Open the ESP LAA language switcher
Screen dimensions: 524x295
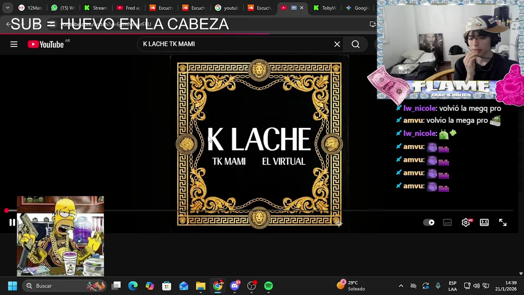pos(452,286)
